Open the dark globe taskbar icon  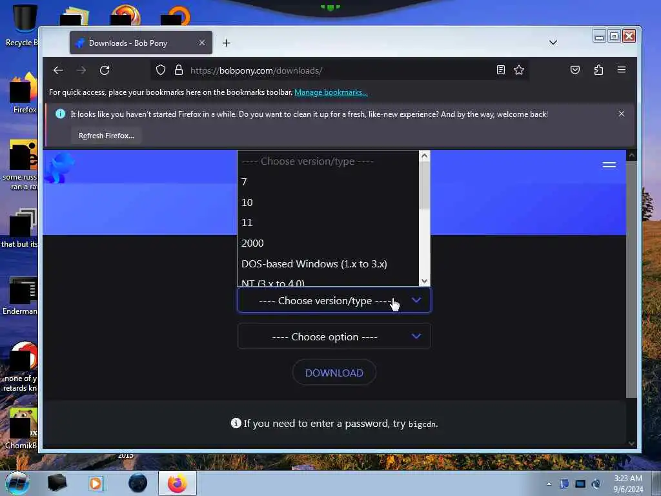click(137, 483)
